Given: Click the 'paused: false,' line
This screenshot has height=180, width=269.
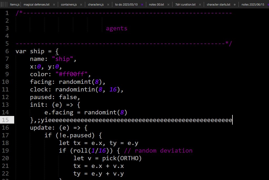Looking at the screenshot, I should pos(55,97).
